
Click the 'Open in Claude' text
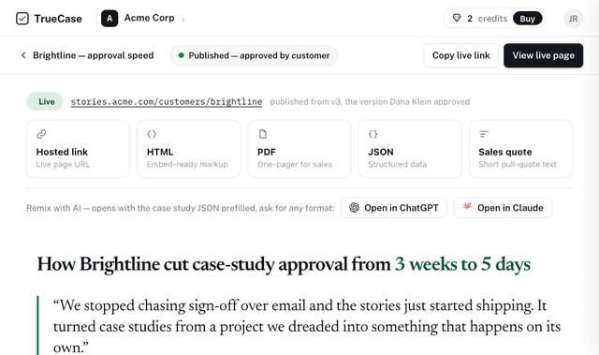(510, 208)
